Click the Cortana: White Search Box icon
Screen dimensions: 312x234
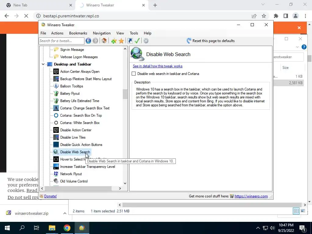click(x=56, y=123)
